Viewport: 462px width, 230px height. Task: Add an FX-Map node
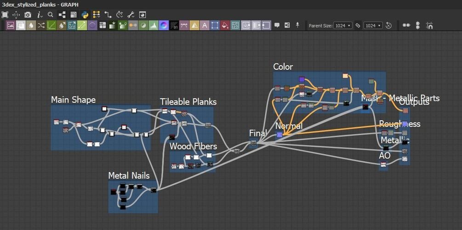pos(103,25)
